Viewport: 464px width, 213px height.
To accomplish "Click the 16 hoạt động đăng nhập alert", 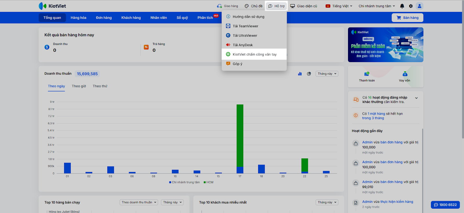I will coord(385,100).
